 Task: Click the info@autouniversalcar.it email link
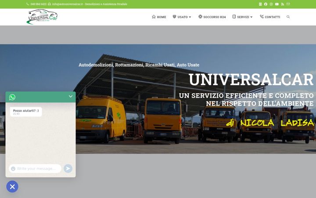click(67, 4)
